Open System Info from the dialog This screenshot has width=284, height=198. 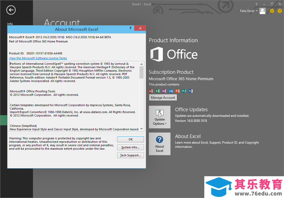click(131, 147)
